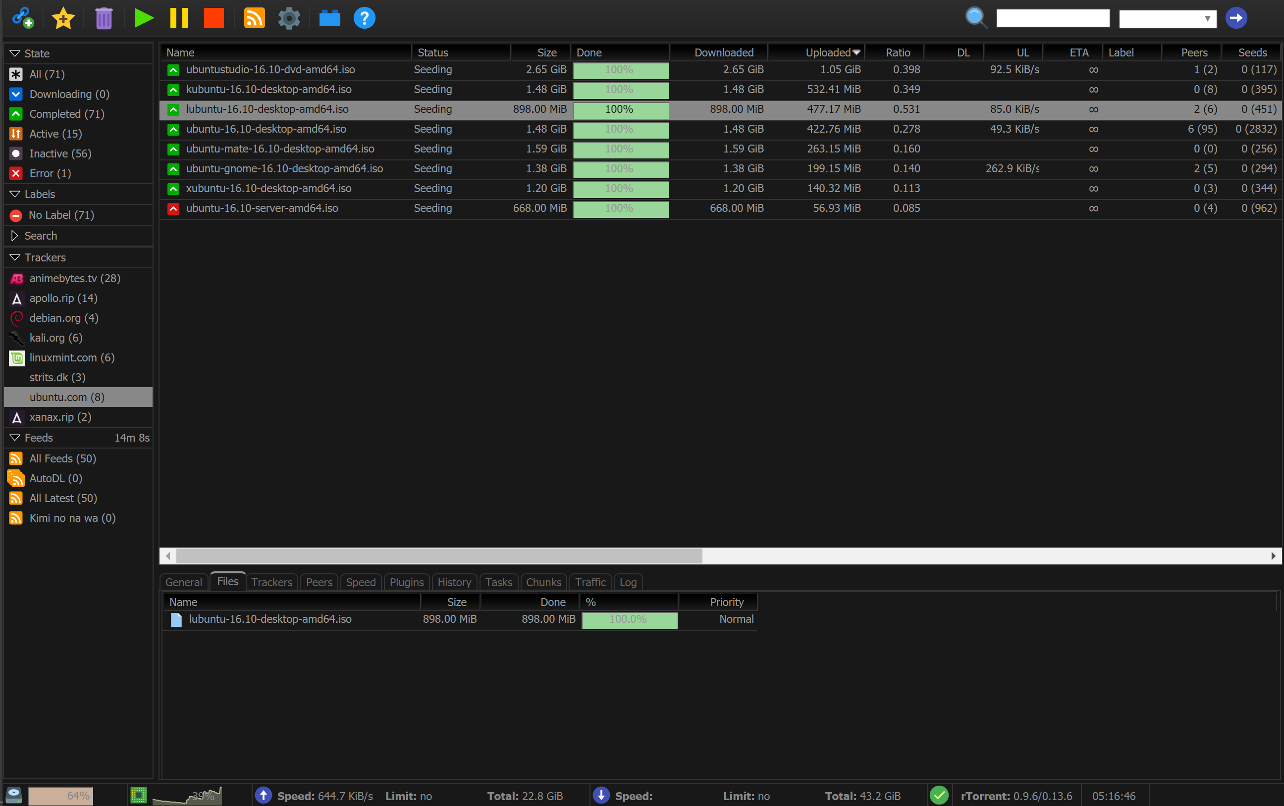Switch to the Peers tab

tap(319, 582)
